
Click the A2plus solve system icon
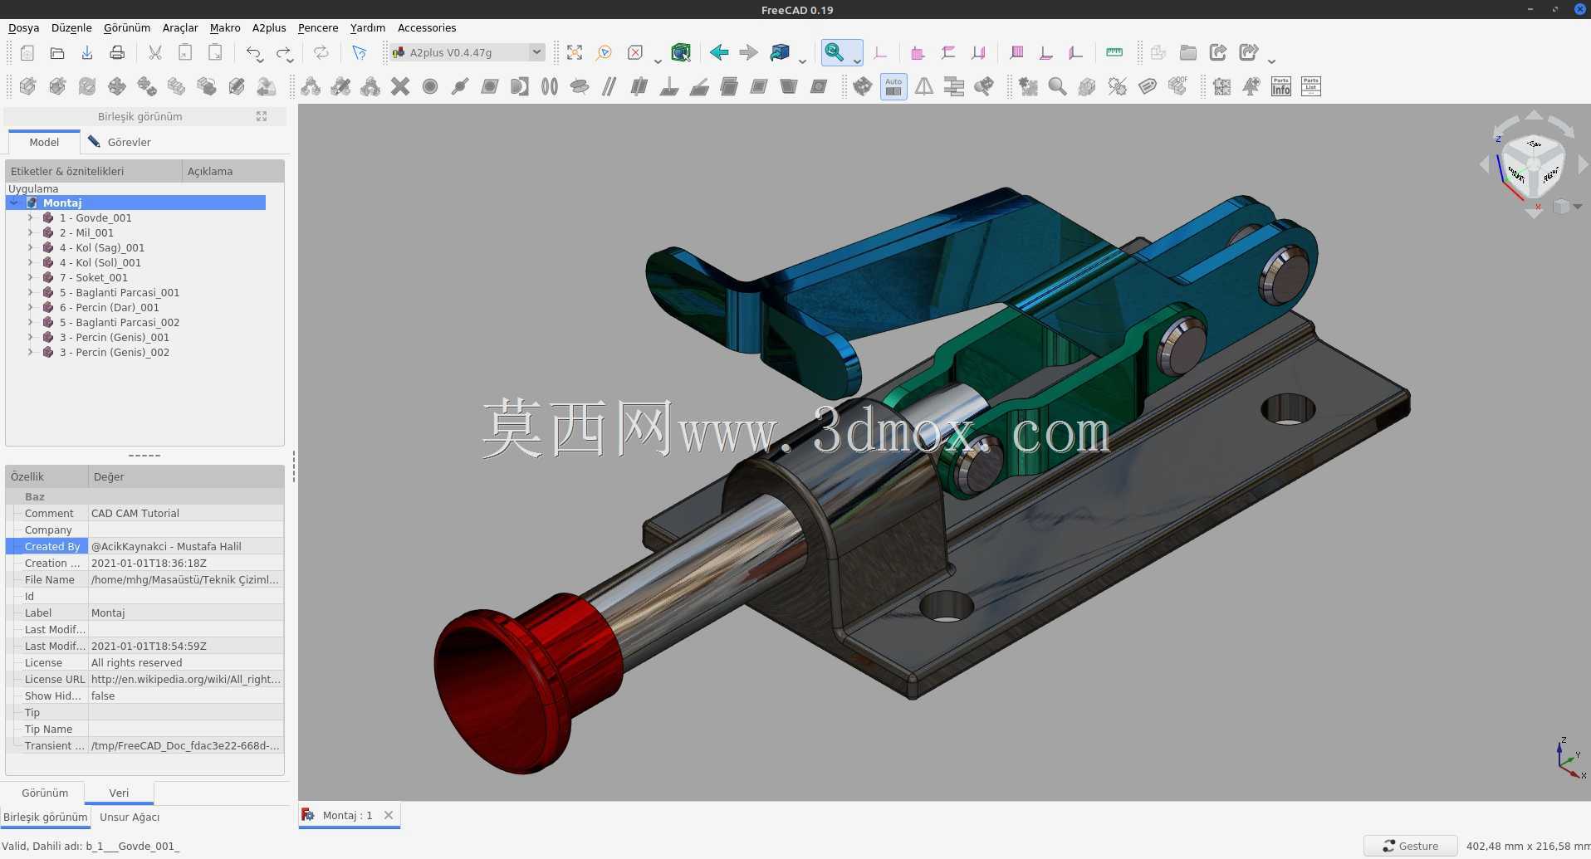tap(864, 86)
